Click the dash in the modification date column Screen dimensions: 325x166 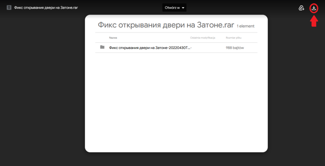[x=191, y=48]
